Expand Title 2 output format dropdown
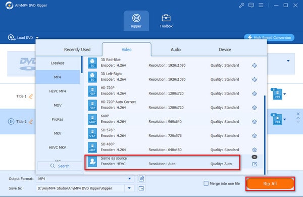 [x=285, y=119]
